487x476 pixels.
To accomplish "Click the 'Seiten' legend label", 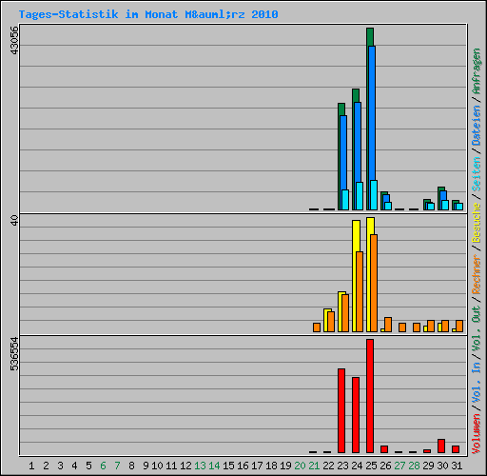I will [477, 174].
